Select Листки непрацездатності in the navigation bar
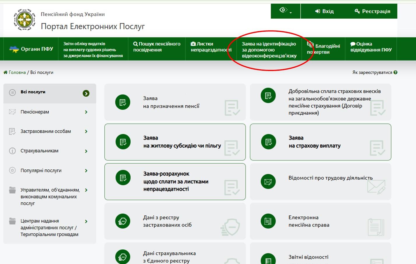 (211, 47)
